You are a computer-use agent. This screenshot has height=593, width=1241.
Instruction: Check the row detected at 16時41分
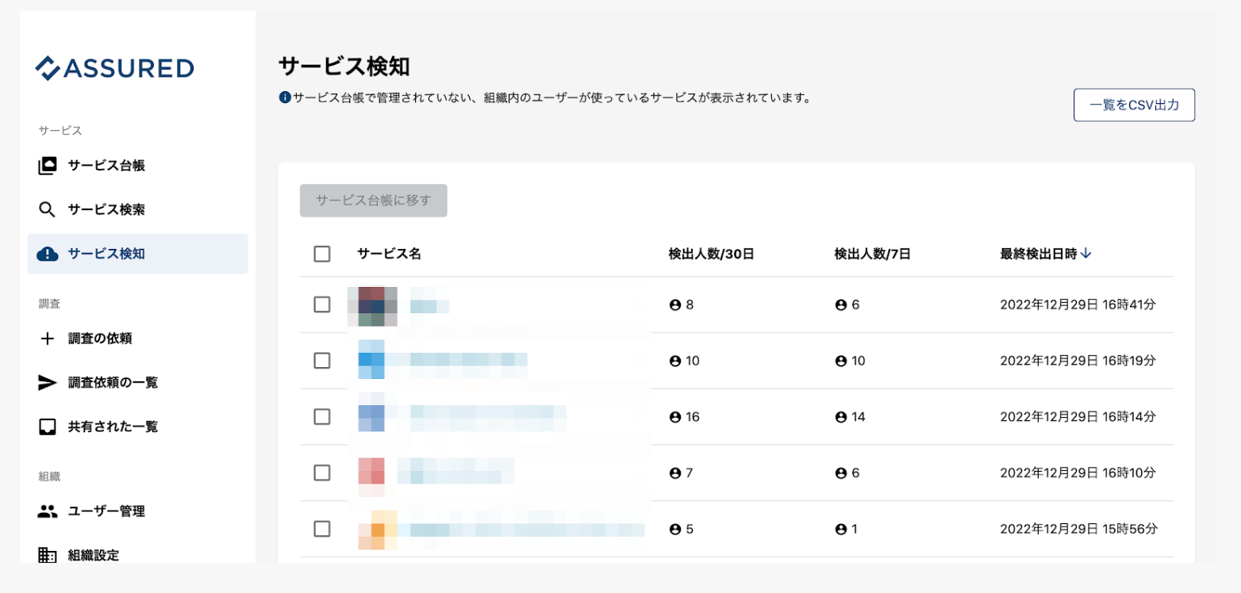click(x=322, y=304)
